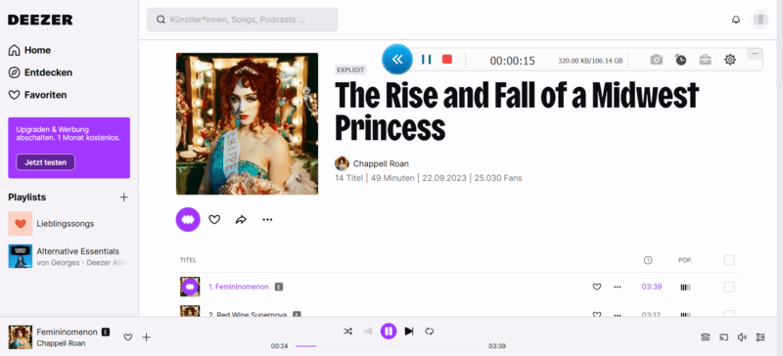Pause playback in the player bar
Screen dimensions: 783x356
(x=389, y=331)
